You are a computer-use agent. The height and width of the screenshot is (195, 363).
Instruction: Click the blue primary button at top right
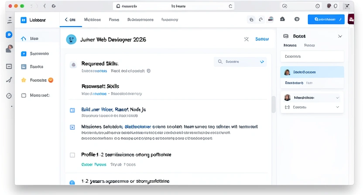326,20
